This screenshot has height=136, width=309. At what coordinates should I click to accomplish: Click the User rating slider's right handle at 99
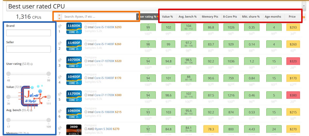(x=48, y=74)
